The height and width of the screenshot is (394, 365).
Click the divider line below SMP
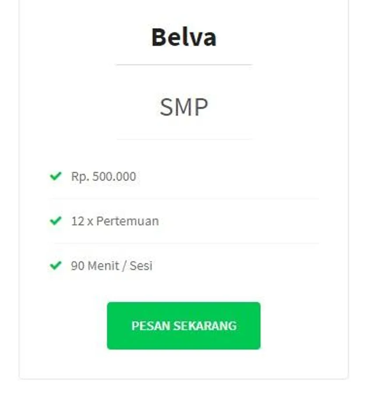184,140
